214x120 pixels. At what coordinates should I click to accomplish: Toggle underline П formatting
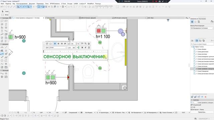pos(89,48)
